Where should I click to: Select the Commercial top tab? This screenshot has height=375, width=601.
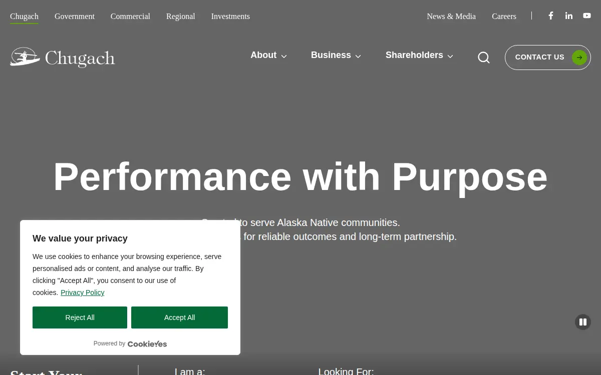(x=130, y=16)
